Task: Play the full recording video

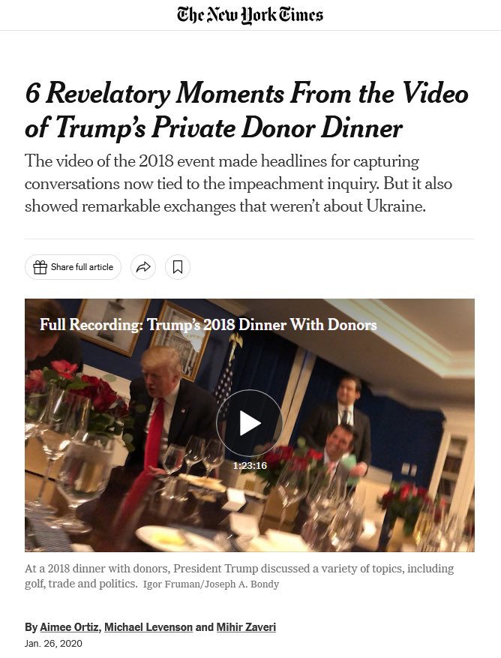Action: pos(250,422)
